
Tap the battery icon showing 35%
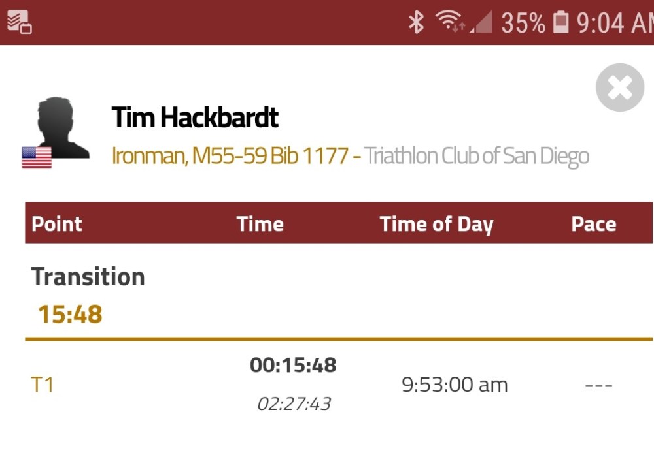559,22
